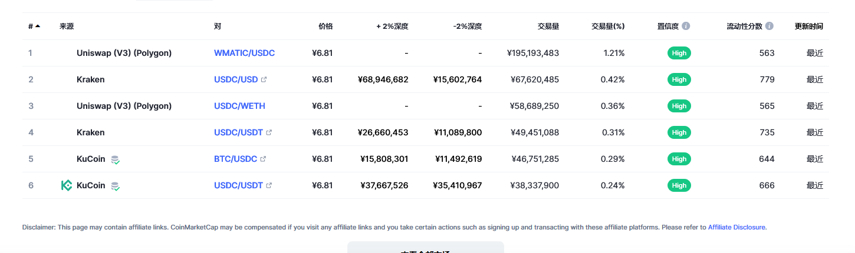The image size is (855, 253).
Task: Click the info icon next to 流动性分数
Action: [769, 26]
